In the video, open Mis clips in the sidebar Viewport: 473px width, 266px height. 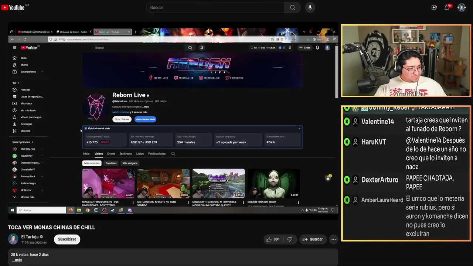click(x=25, y=131)
